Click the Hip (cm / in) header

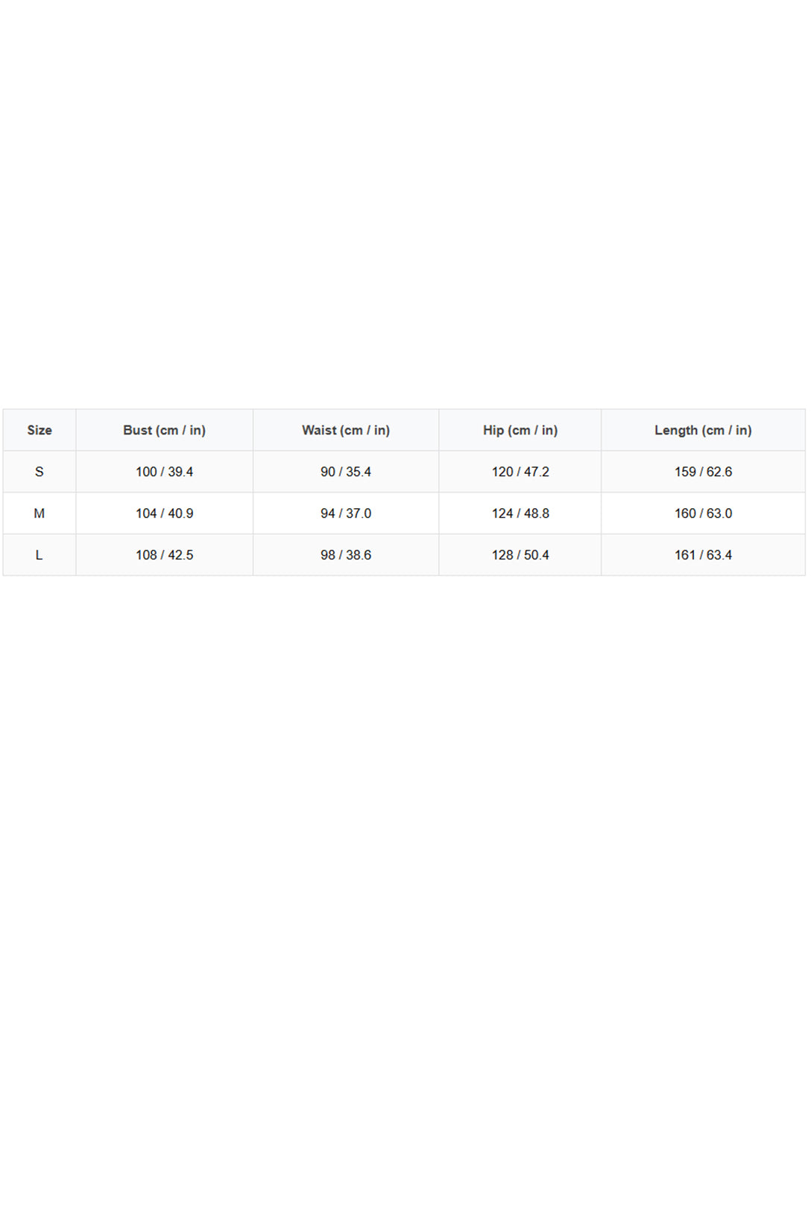point(520,430)
